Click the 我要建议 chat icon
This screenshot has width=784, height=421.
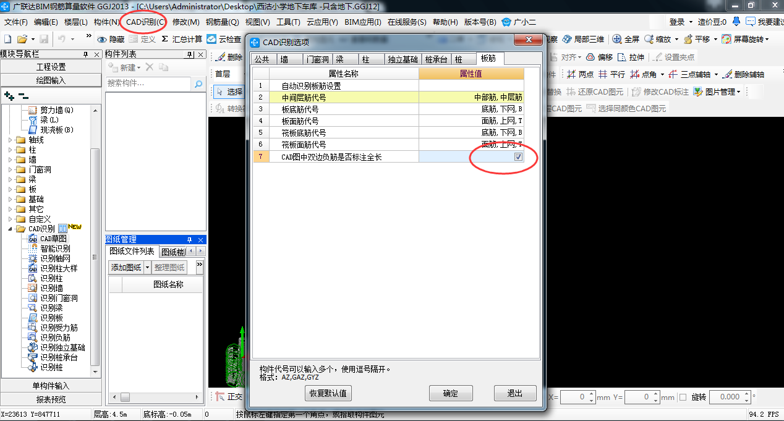click(x=751, y=22)
